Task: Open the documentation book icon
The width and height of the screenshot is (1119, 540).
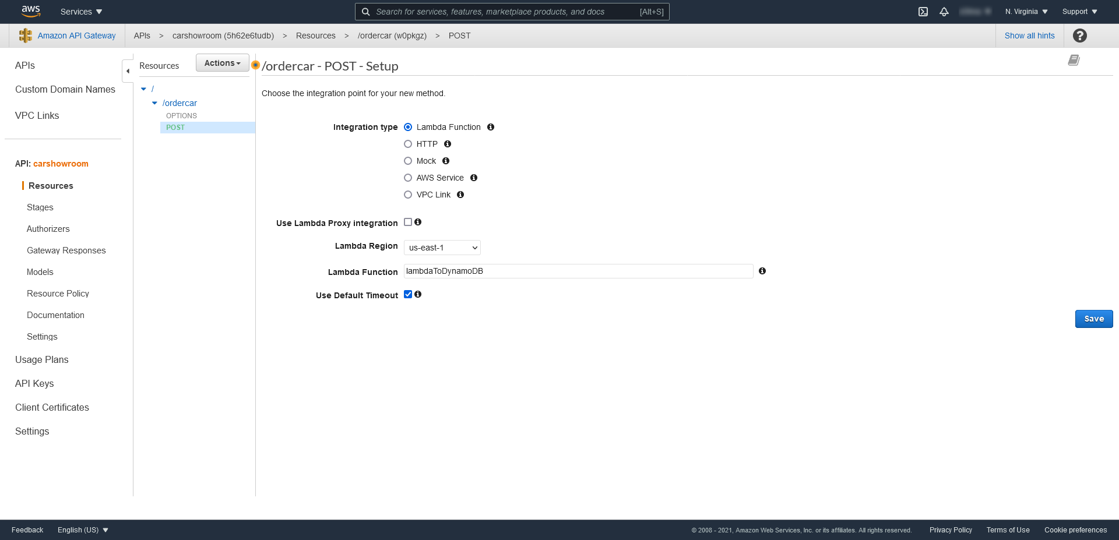Action: tap(1074, 60)
